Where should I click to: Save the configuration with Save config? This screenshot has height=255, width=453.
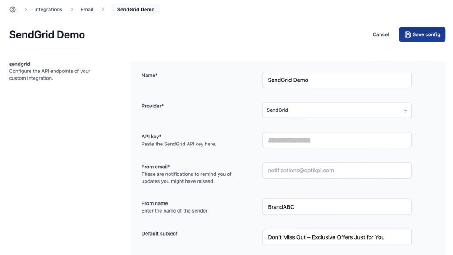422,34
